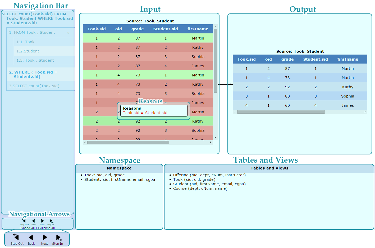Click the firstname header in Input table
The width and height of the screenshot is (375, 248).
[x=198, y=29]
